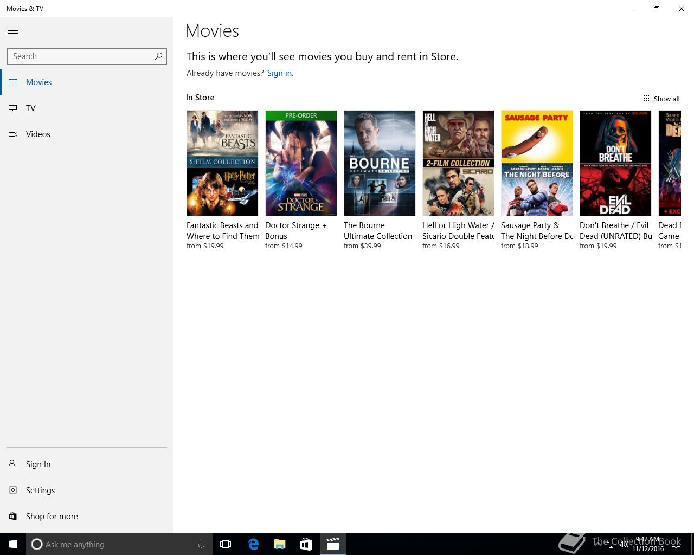Open the Windows Start menu
Image resolution: width=694 pixels, height=555 pixels.
(13, 544)
